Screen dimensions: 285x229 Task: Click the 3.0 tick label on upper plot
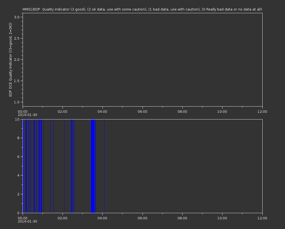pos(16,17)
